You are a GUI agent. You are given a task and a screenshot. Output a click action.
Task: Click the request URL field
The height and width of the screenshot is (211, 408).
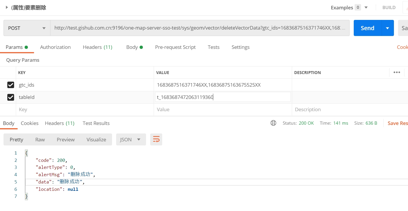pyautogui.click(x=200, y=28)
